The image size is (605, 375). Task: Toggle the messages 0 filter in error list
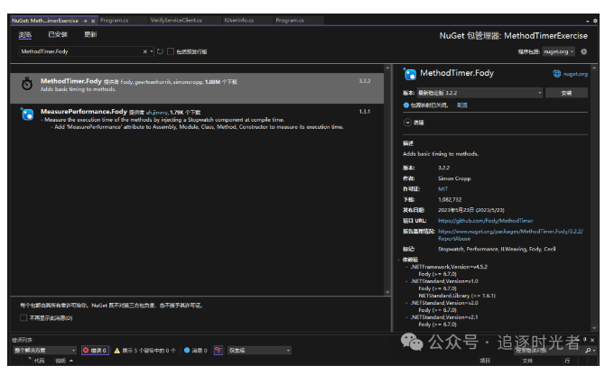click(x=196, y=351)
